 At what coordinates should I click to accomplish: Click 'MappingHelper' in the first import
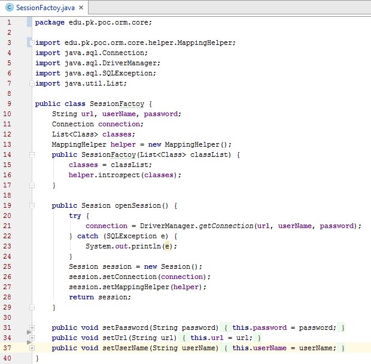tap(205, 43)
